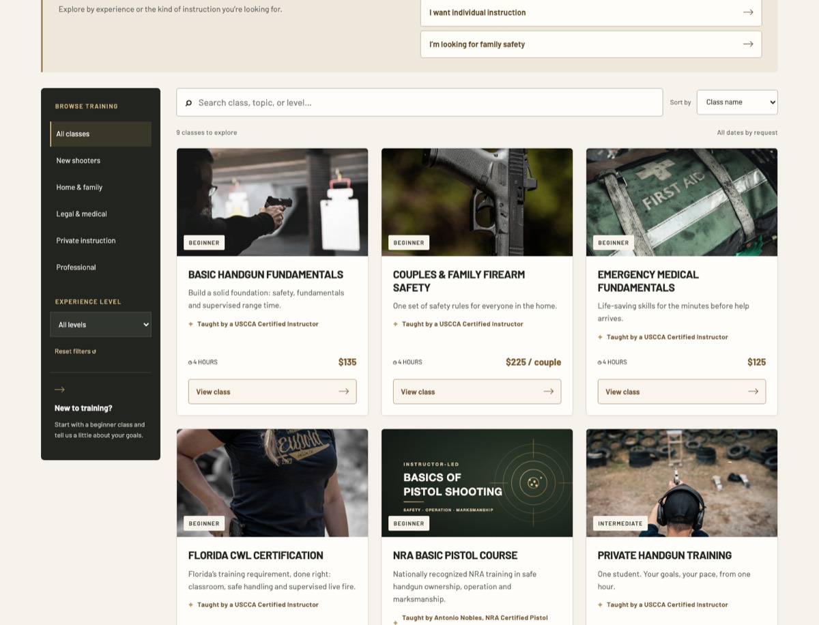
Task: Click Private Handgun Training title
Action: (665, 555)
